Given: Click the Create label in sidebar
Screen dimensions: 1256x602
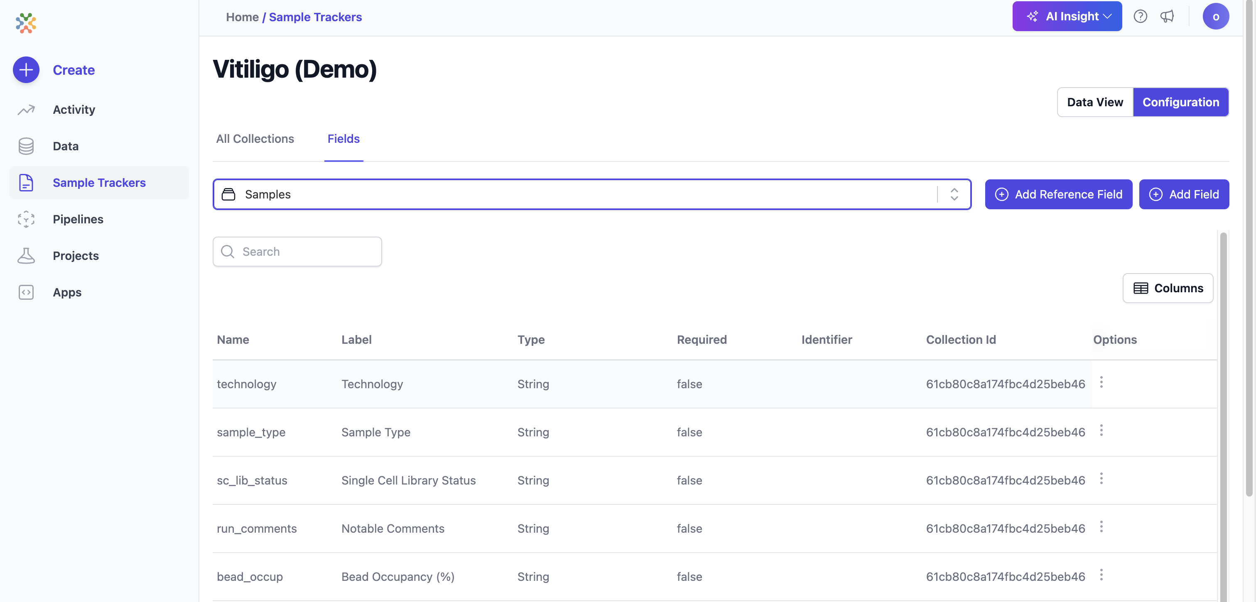Looking at the screenshot, I should (x=74, y=70).
